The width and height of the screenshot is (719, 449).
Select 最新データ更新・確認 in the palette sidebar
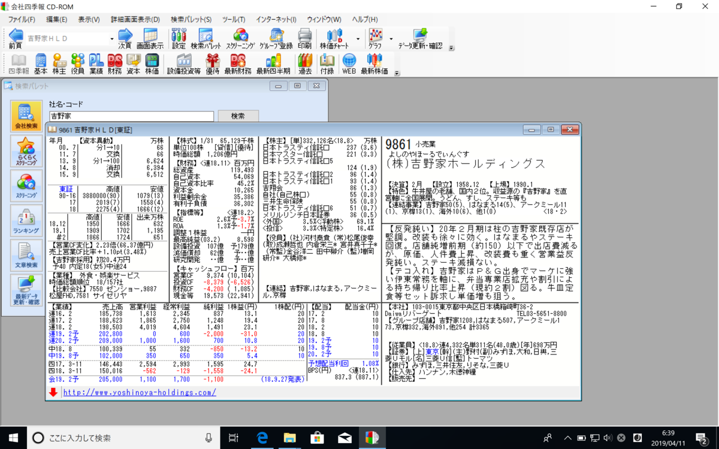pyautogui.click(x=26, y=290)
